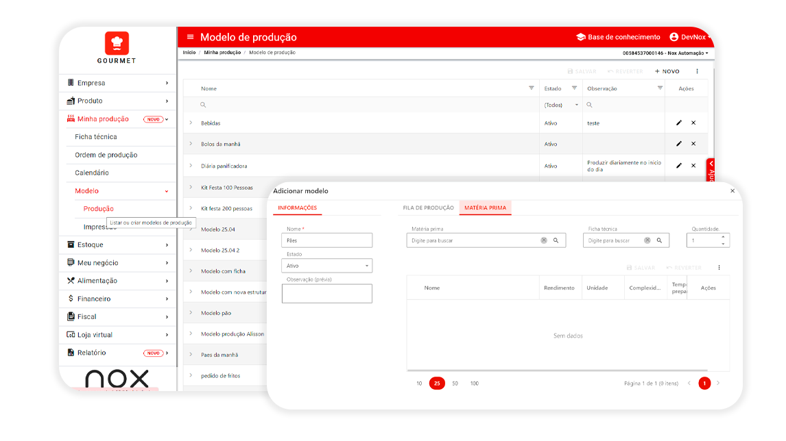The width and height of the screenshot is (786, 441).
Task: Switch to the Fila de produção tab
Action: point(428,207)
